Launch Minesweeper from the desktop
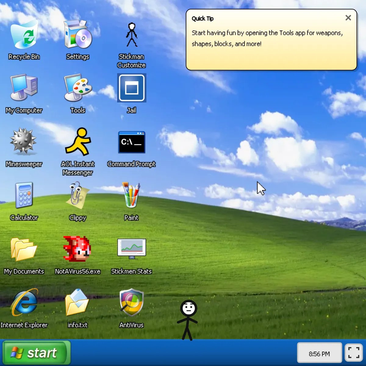366x366 pixels. pyautogui.click(x=24, y=142)
